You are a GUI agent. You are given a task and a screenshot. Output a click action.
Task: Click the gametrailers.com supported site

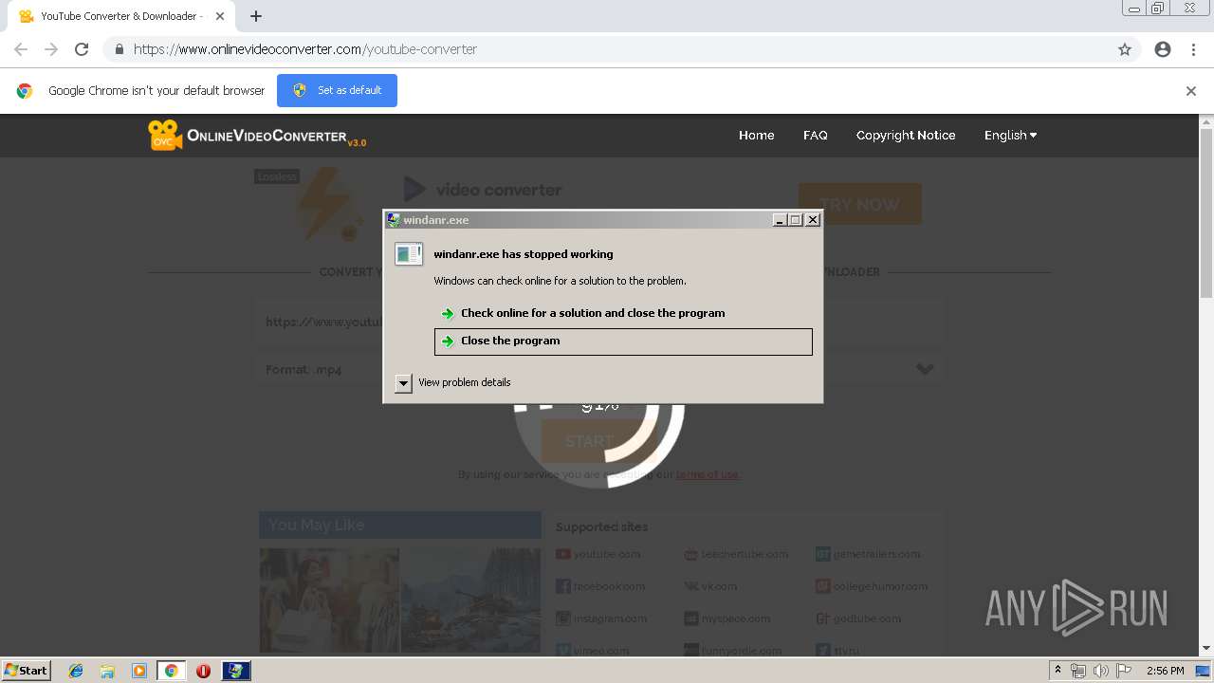[x=868, y=554]
